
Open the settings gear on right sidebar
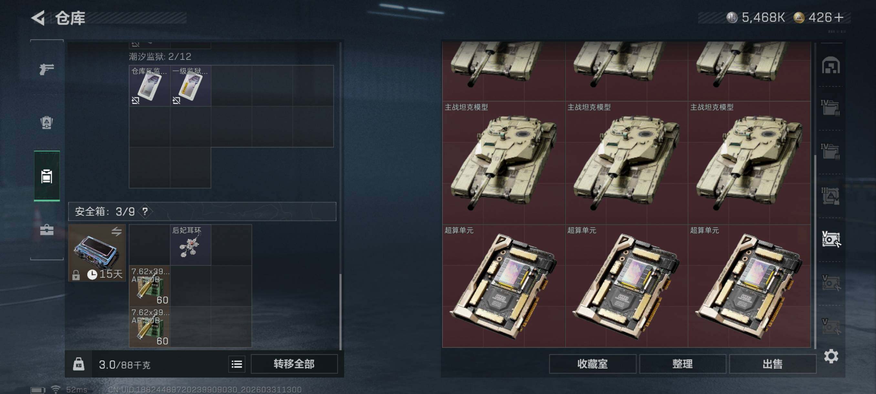(831, 356)
